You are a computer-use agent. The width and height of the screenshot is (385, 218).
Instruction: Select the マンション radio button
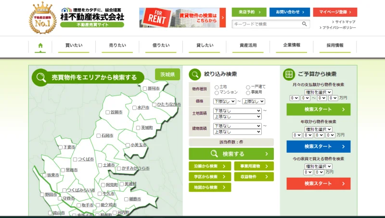(217, 93)
